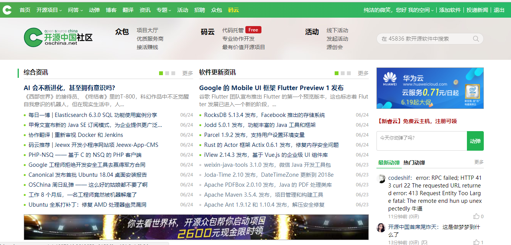Image resolution: width=511 pixels, height=245 pixels.
Task: Open Ubuntu 全系打补丁 article
Action: point(87,205)
